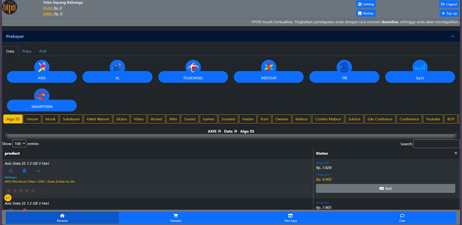This screenshot has width=462, height=225.
Task: Select the Sunset category
Action: pos(190,119)
